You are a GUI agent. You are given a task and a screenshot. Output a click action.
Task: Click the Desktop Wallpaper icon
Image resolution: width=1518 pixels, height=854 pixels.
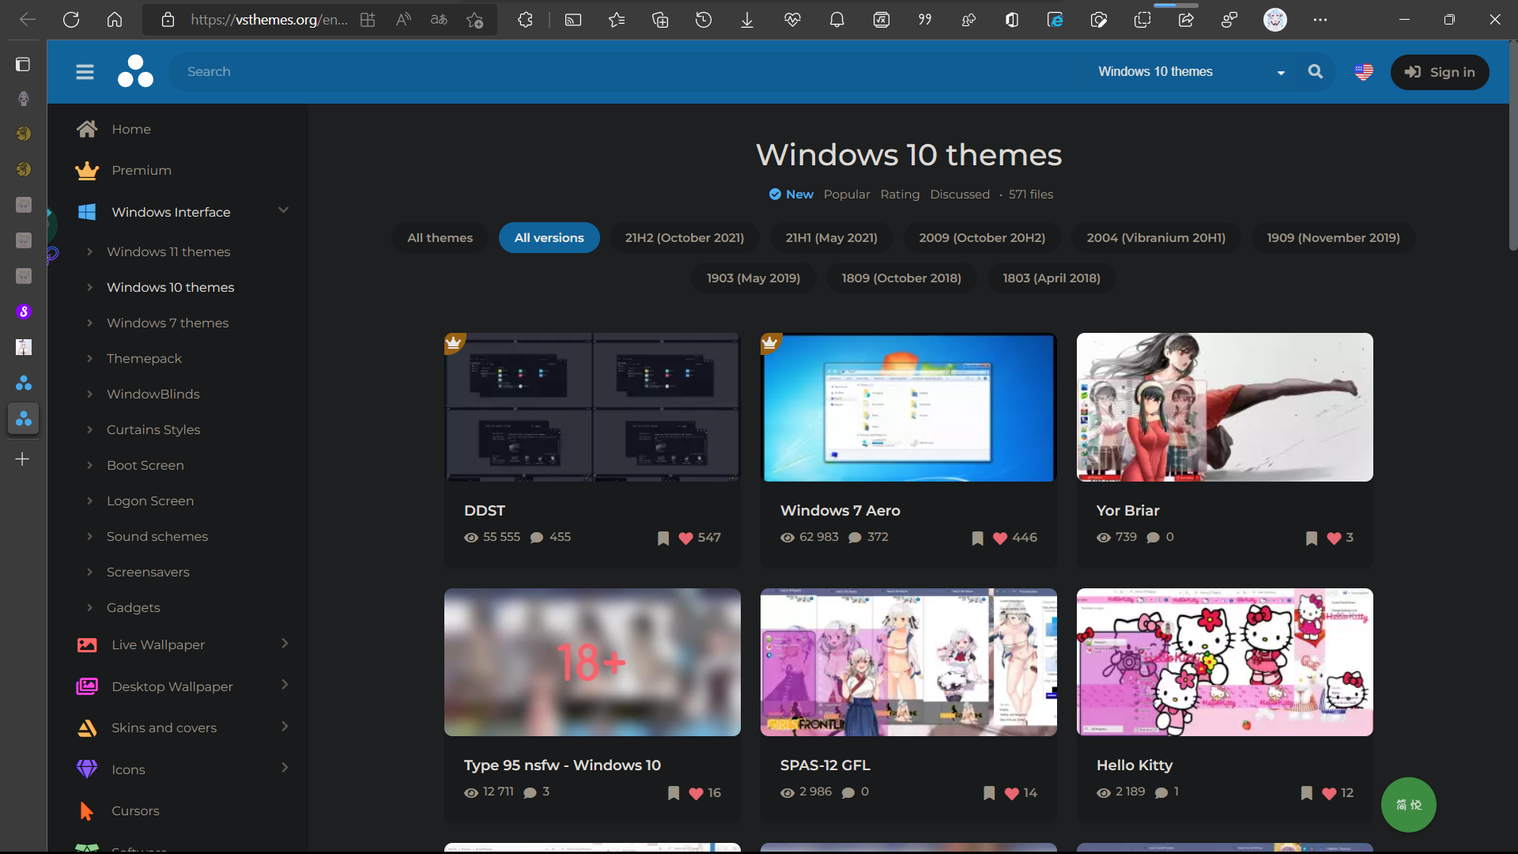click(87, 686)
